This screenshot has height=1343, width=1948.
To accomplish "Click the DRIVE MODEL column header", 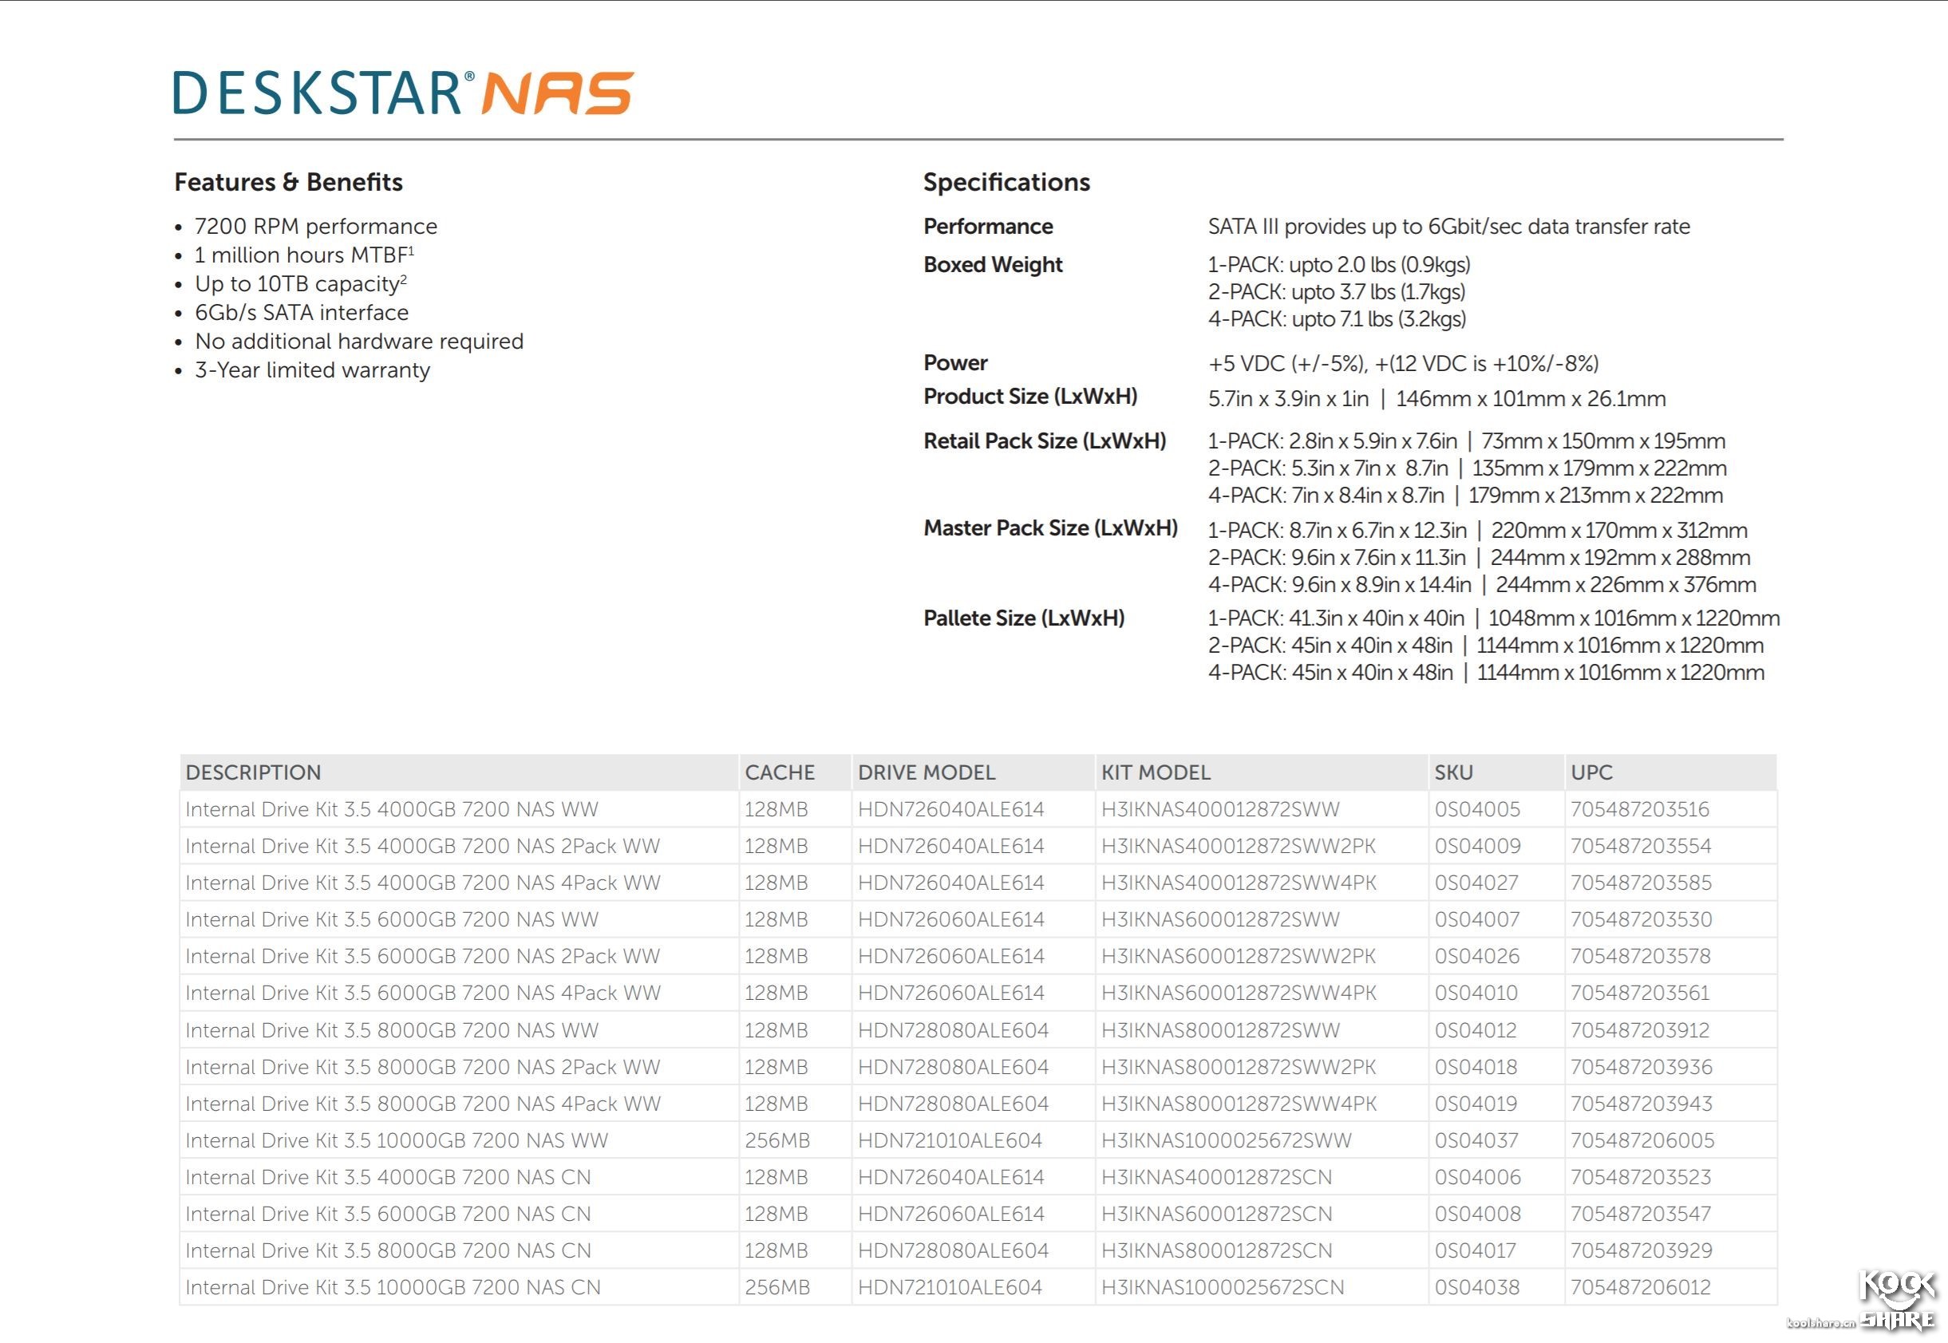I will (926, 772).
